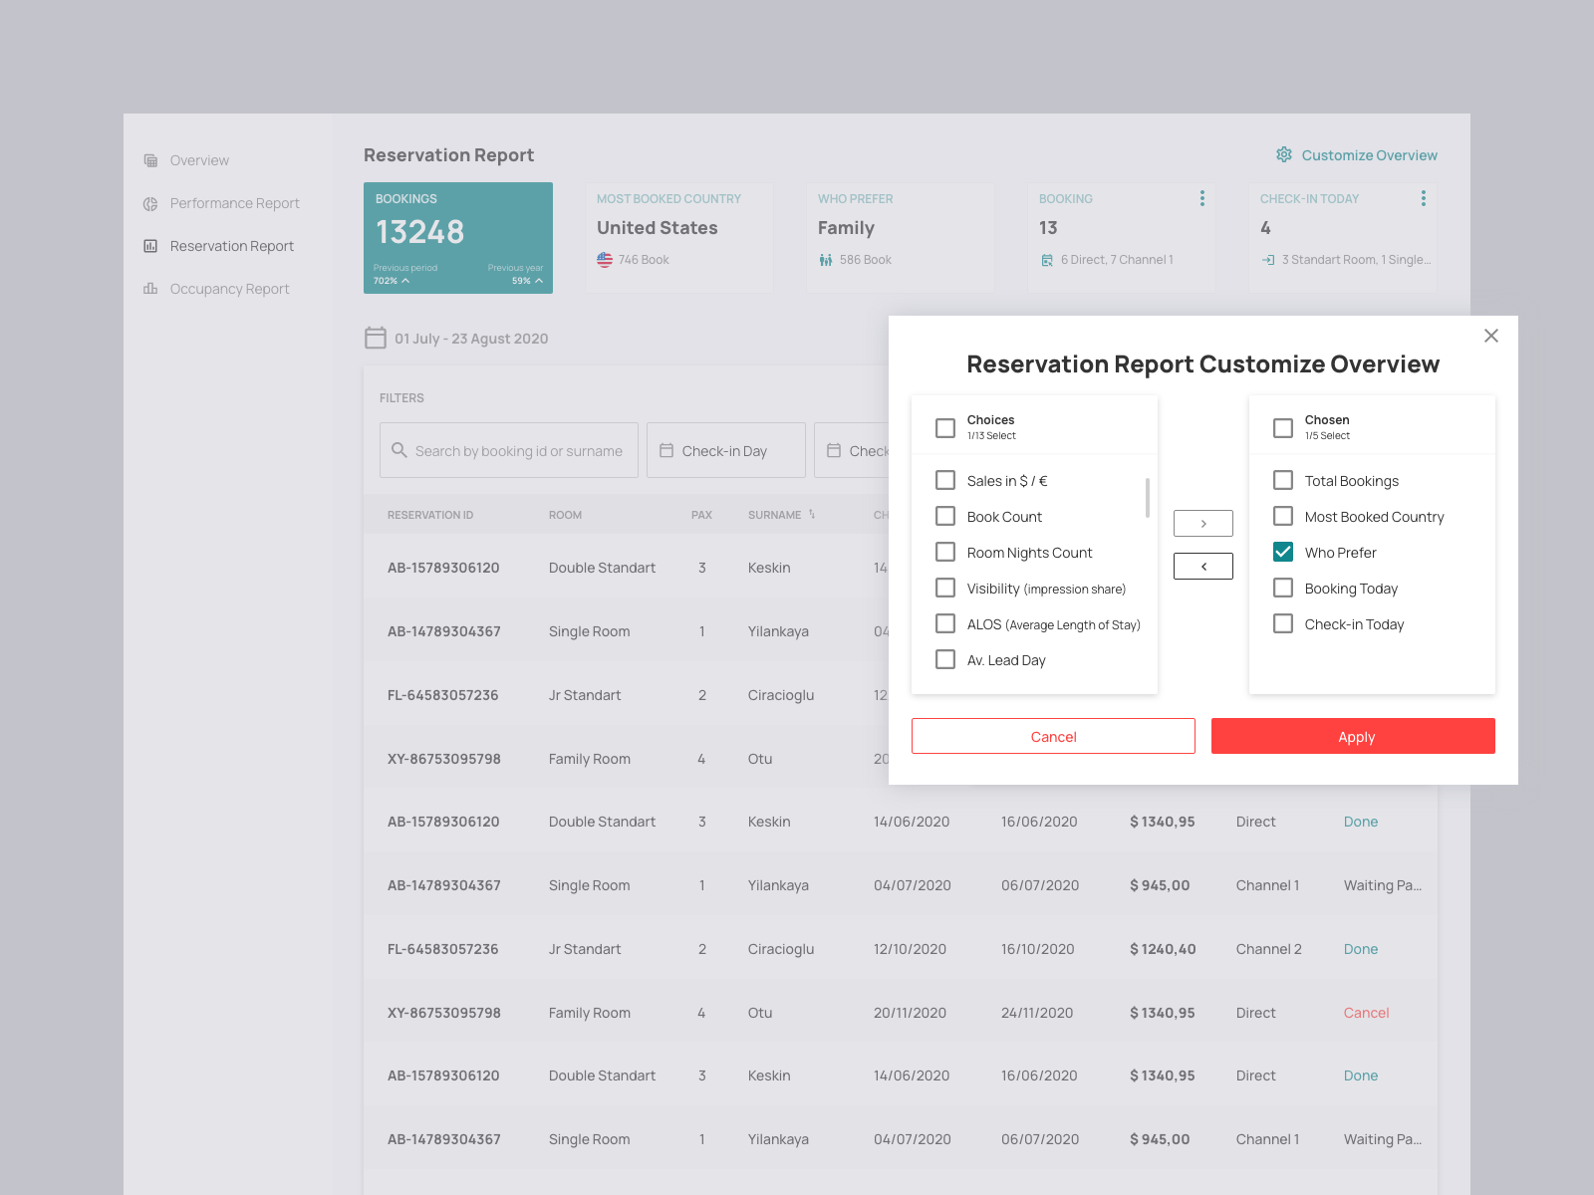
Task: Switch to Performance Report in the sidebar
Action: tap(234, 203)
